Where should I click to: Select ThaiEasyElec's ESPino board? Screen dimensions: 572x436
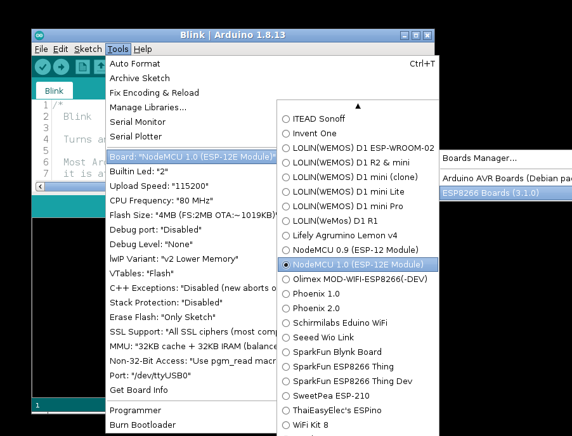358,411
